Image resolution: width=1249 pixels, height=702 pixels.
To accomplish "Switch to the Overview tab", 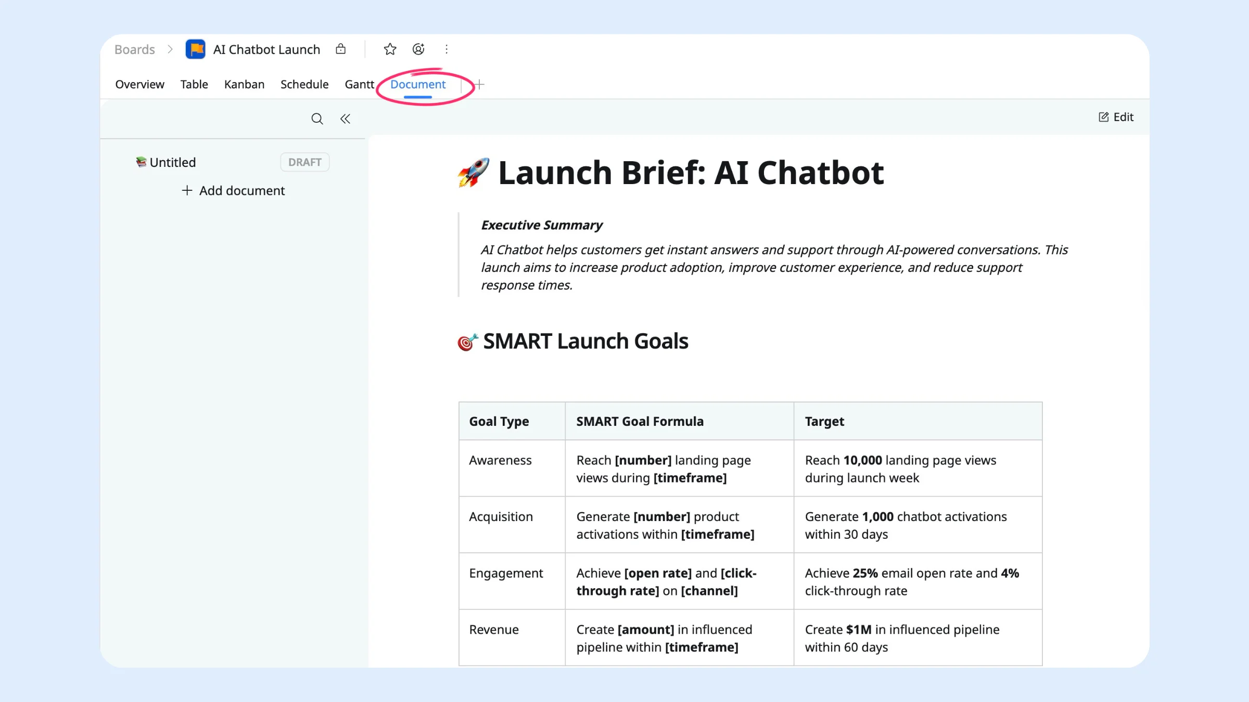I will point(139,84).
